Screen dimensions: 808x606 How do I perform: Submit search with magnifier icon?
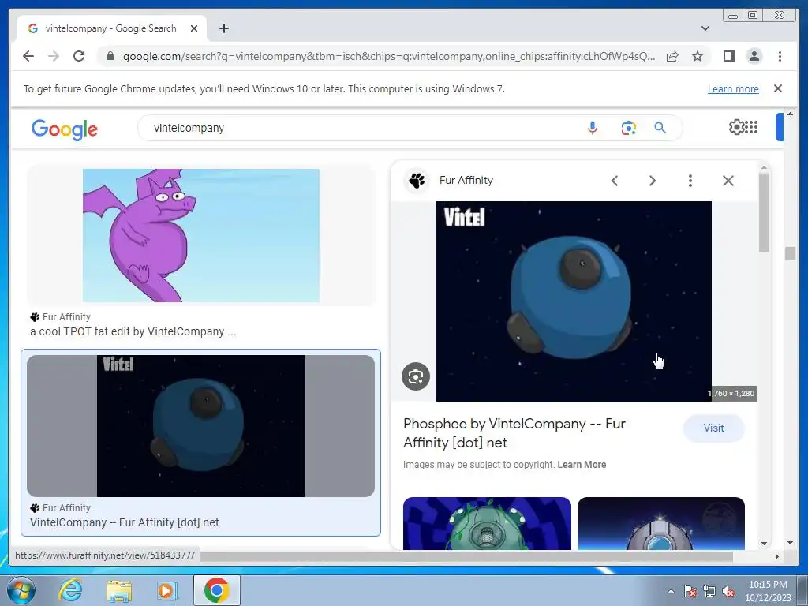click(x=660, y=128)
